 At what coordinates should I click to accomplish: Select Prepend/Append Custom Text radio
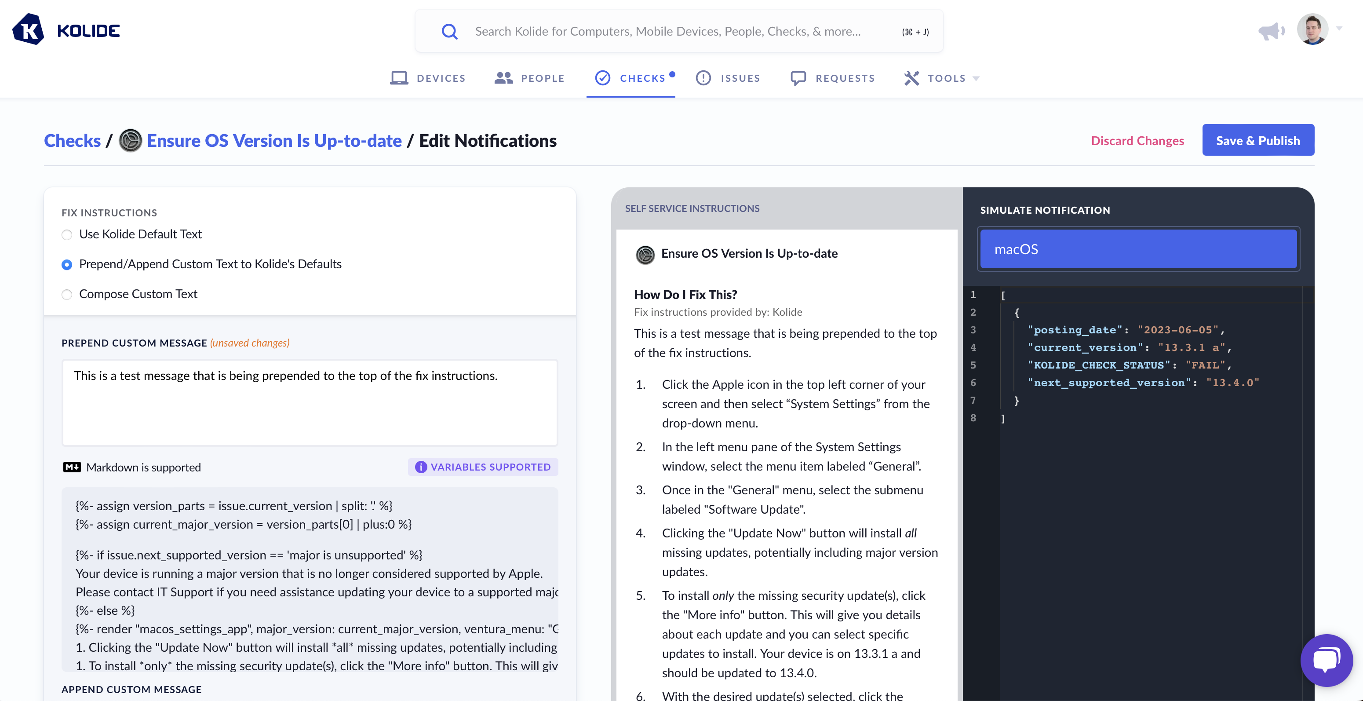click(x=67, y=264)
